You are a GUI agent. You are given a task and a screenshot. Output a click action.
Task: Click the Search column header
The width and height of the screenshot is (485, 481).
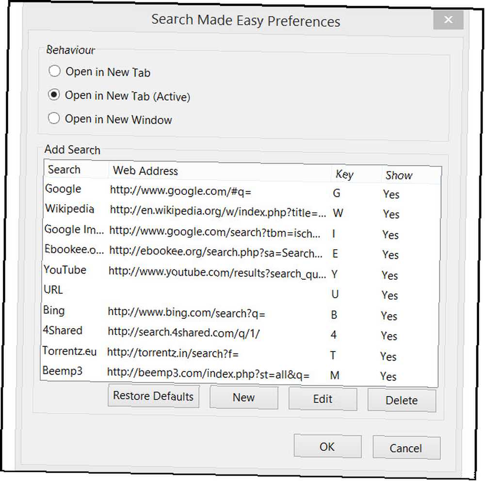[x=65, y=170]
